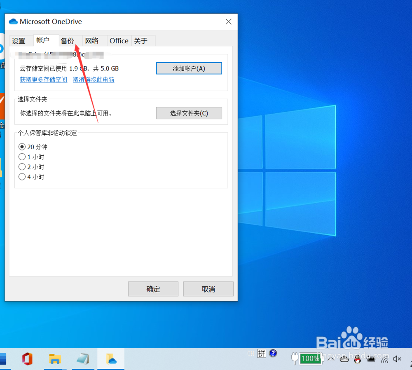This screenshot has height=370, width=412.
Task: Click the 取消 button
Action: (208, 289)
